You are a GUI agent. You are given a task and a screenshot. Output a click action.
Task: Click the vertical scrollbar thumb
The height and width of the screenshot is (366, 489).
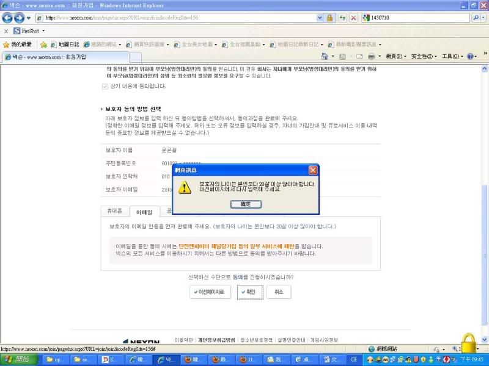coord(484,255)
